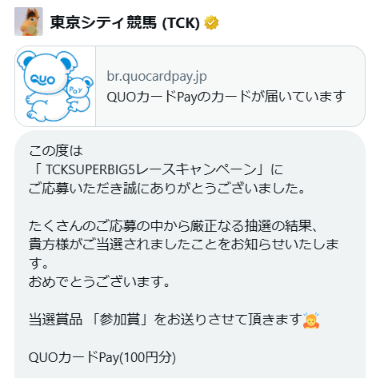Click the 東京シティ競馬 (TCK) account name
Screen dimensions: 376x378
pos(125,22)
